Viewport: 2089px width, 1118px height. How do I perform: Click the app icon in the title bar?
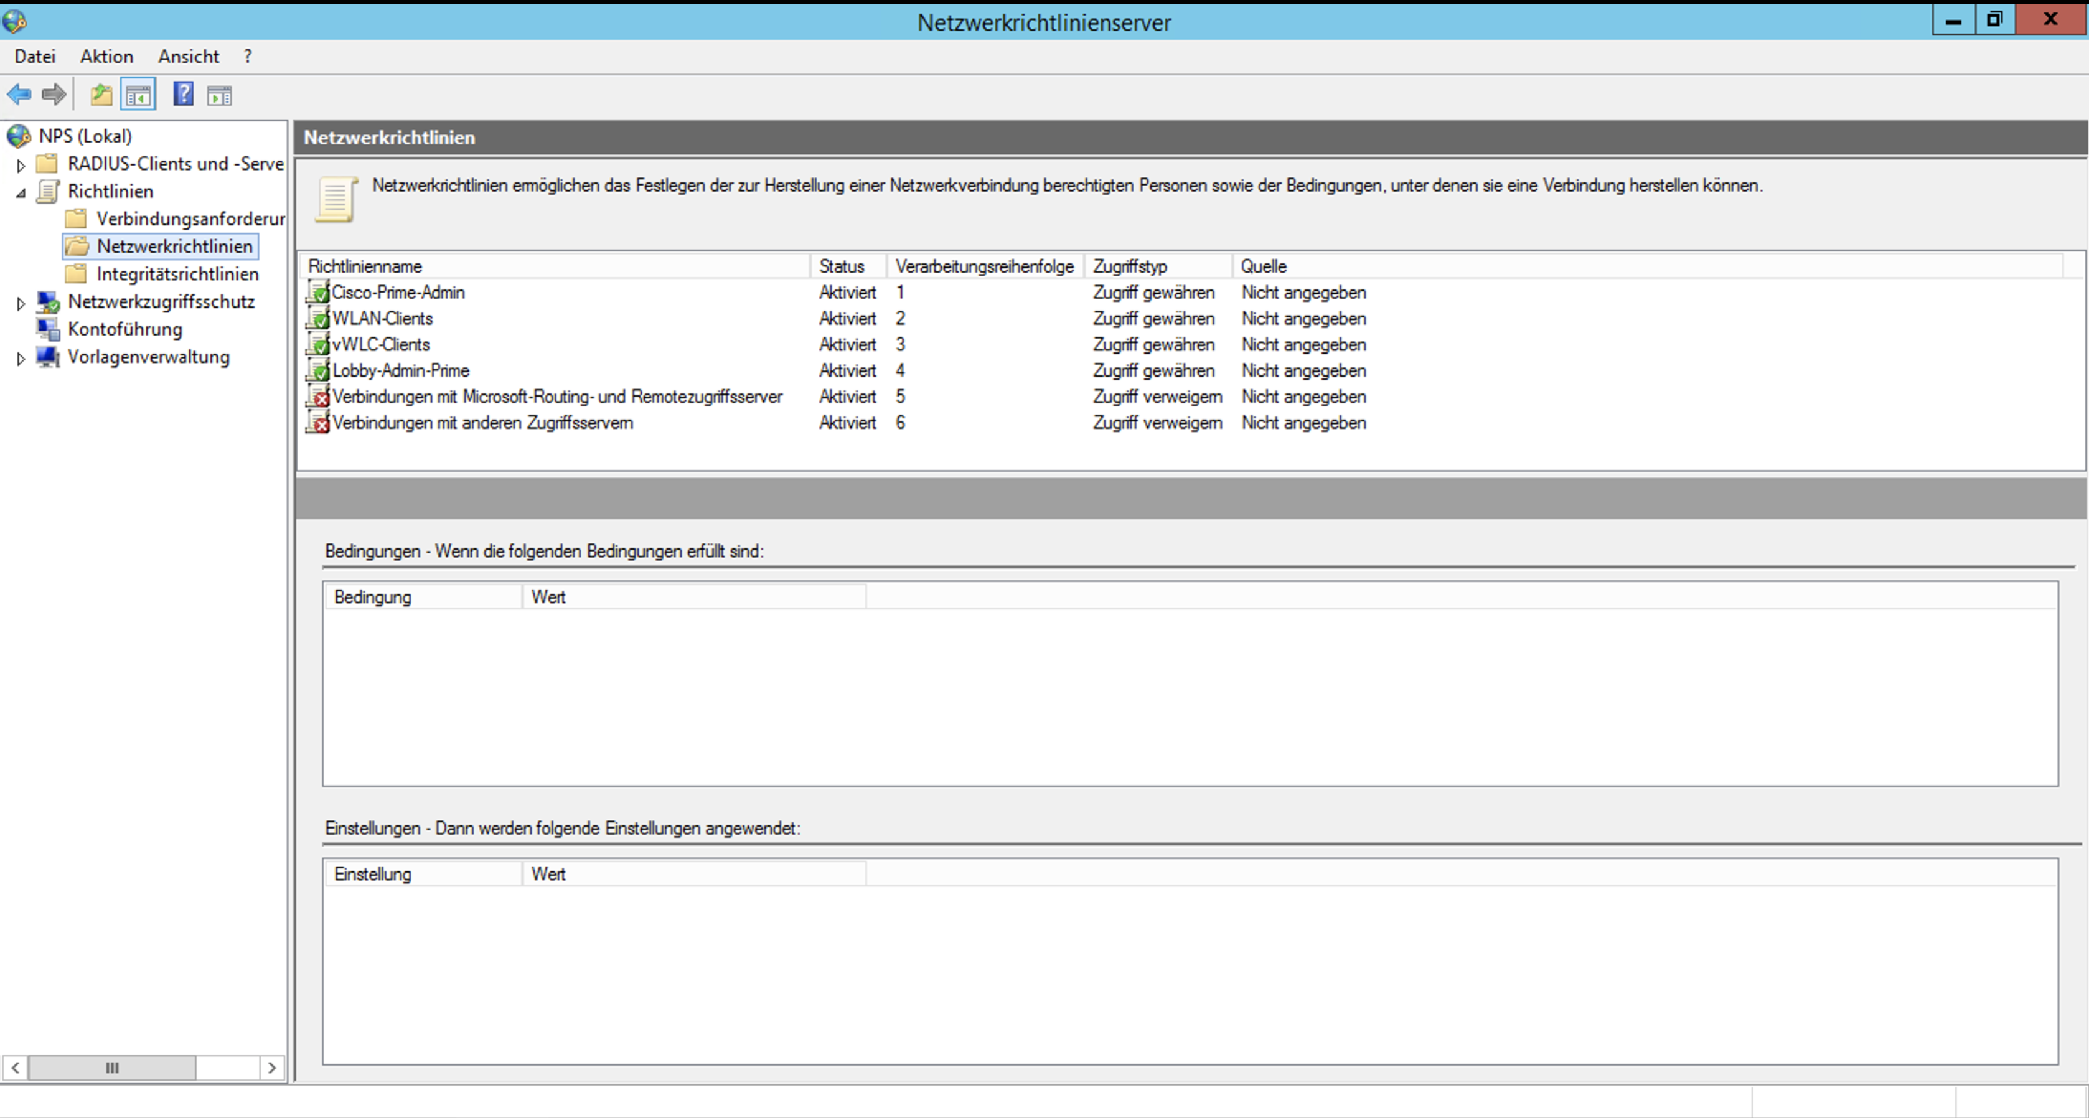[x=14, y=21]
